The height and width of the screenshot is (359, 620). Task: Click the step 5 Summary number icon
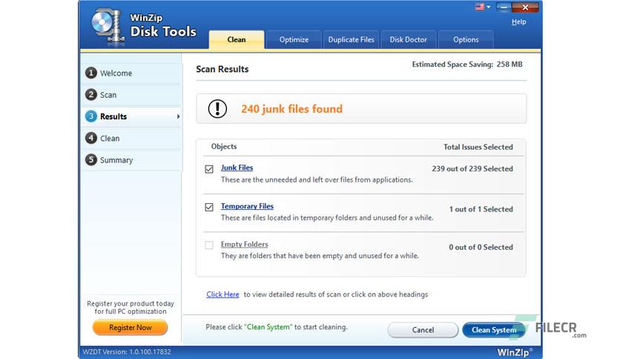(91, 159)
